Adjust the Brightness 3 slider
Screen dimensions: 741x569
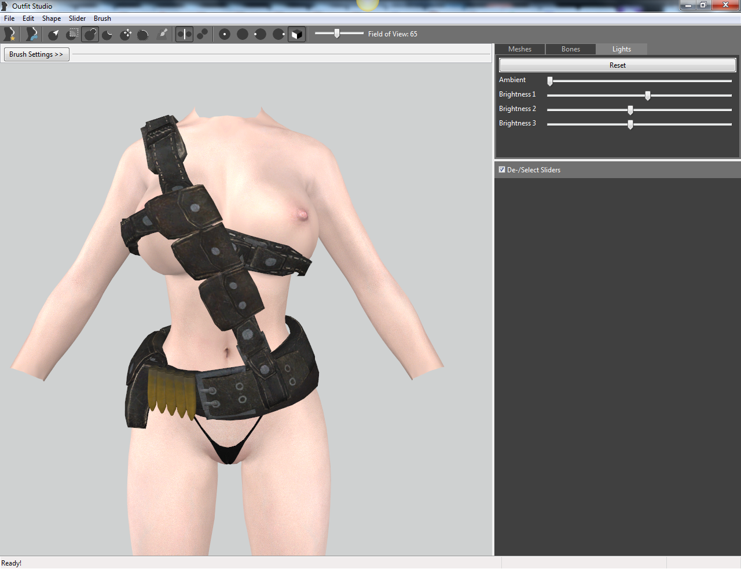point(639,124)
